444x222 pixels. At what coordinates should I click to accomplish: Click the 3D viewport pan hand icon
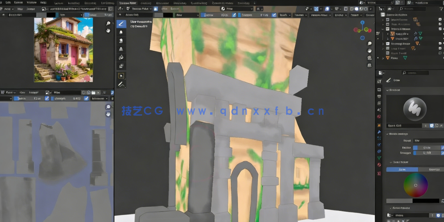(369, 51)
